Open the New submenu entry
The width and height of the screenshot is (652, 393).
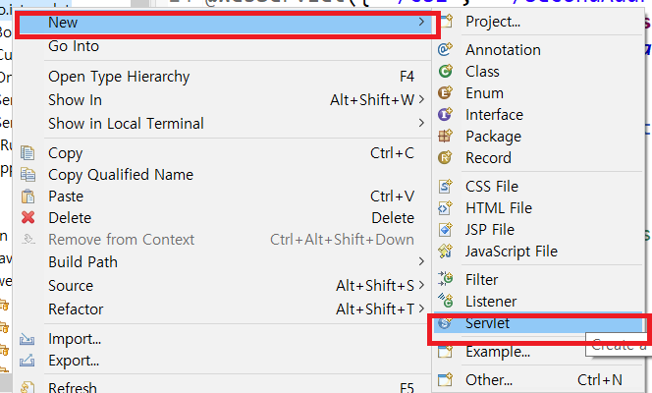click(x=226, y=23)
